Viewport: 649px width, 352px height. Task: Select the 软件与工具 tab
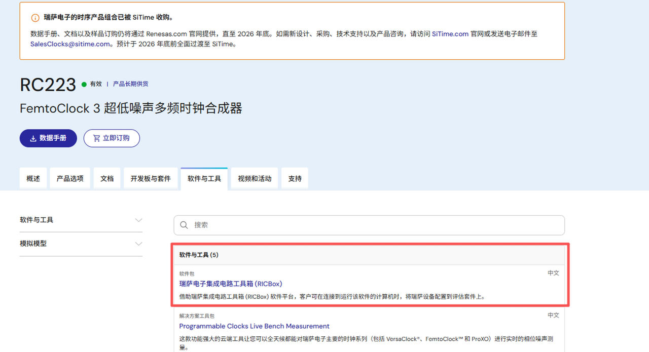coord(204,179)
